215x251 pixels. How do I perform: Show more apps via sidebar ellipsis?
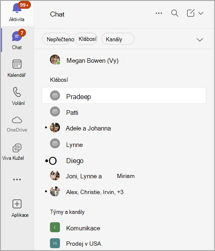tap(17, 180)
